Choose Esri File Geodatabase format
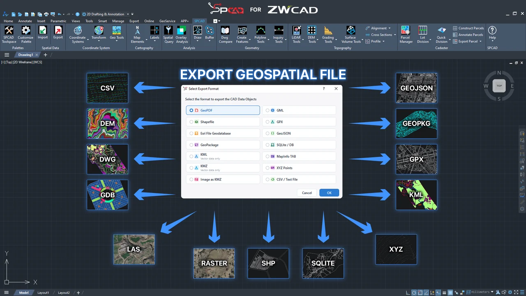Screen dimensions: 526x296 click(223, 133)
